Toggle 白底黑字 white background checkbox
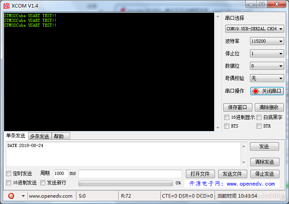289x204 pixels. [259, 117]
